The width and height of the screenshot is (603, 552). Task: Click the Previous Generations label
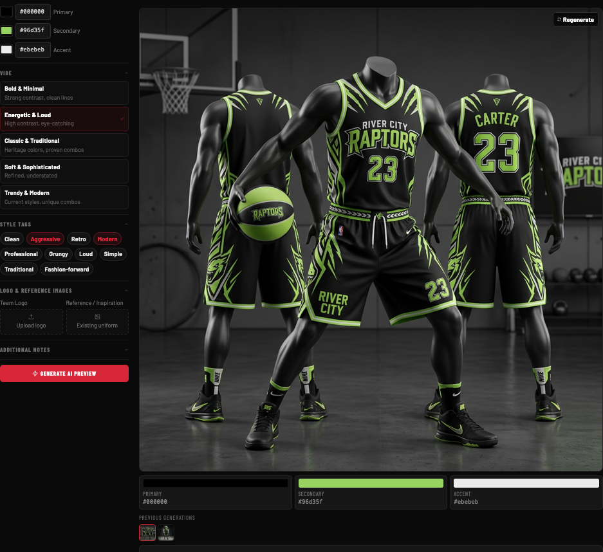167,518
